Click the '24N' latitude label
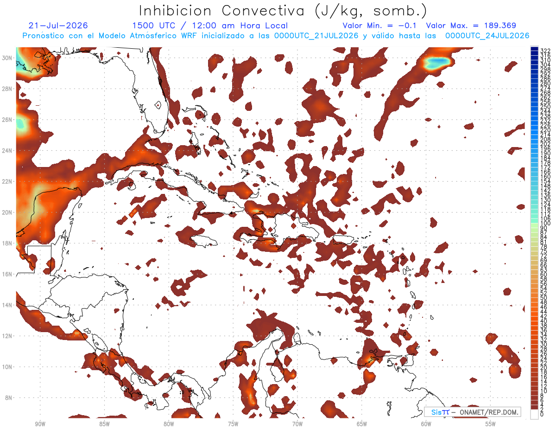Viewport: 556px width, 430px height. (x=7, y=151)
